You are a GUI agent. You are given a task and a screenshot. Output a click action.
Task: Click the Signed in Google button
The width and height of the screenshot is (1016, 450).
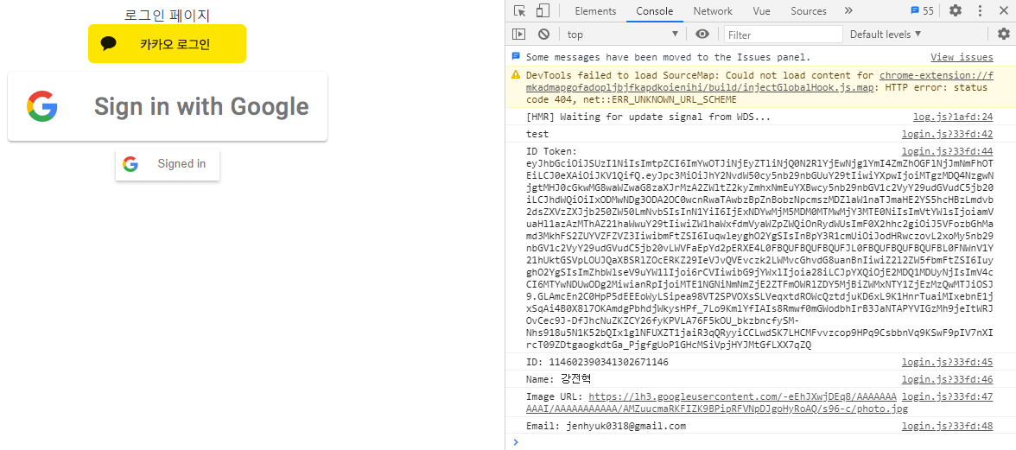point(168,164)
